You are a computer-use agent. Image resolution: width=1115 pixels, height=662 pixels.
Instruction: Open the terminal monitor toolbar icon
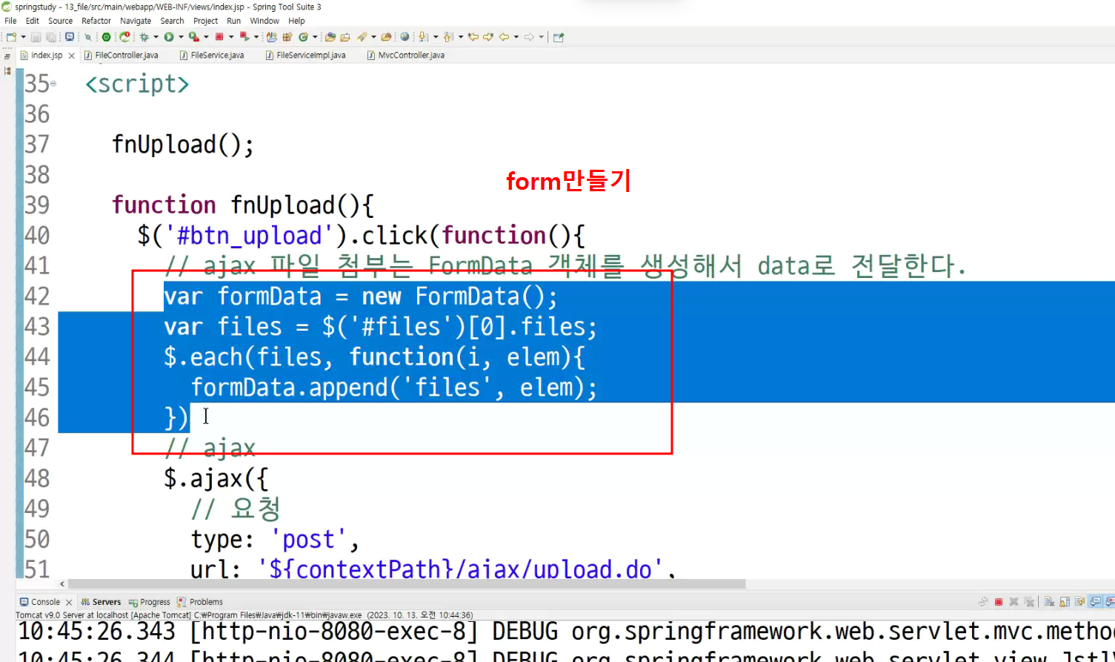70,37
